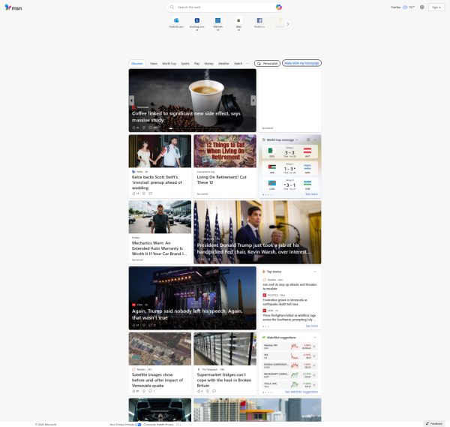Click Make MSN my homepage
The width and height of the screenshot is (450, 427).
tap(301, 63)
